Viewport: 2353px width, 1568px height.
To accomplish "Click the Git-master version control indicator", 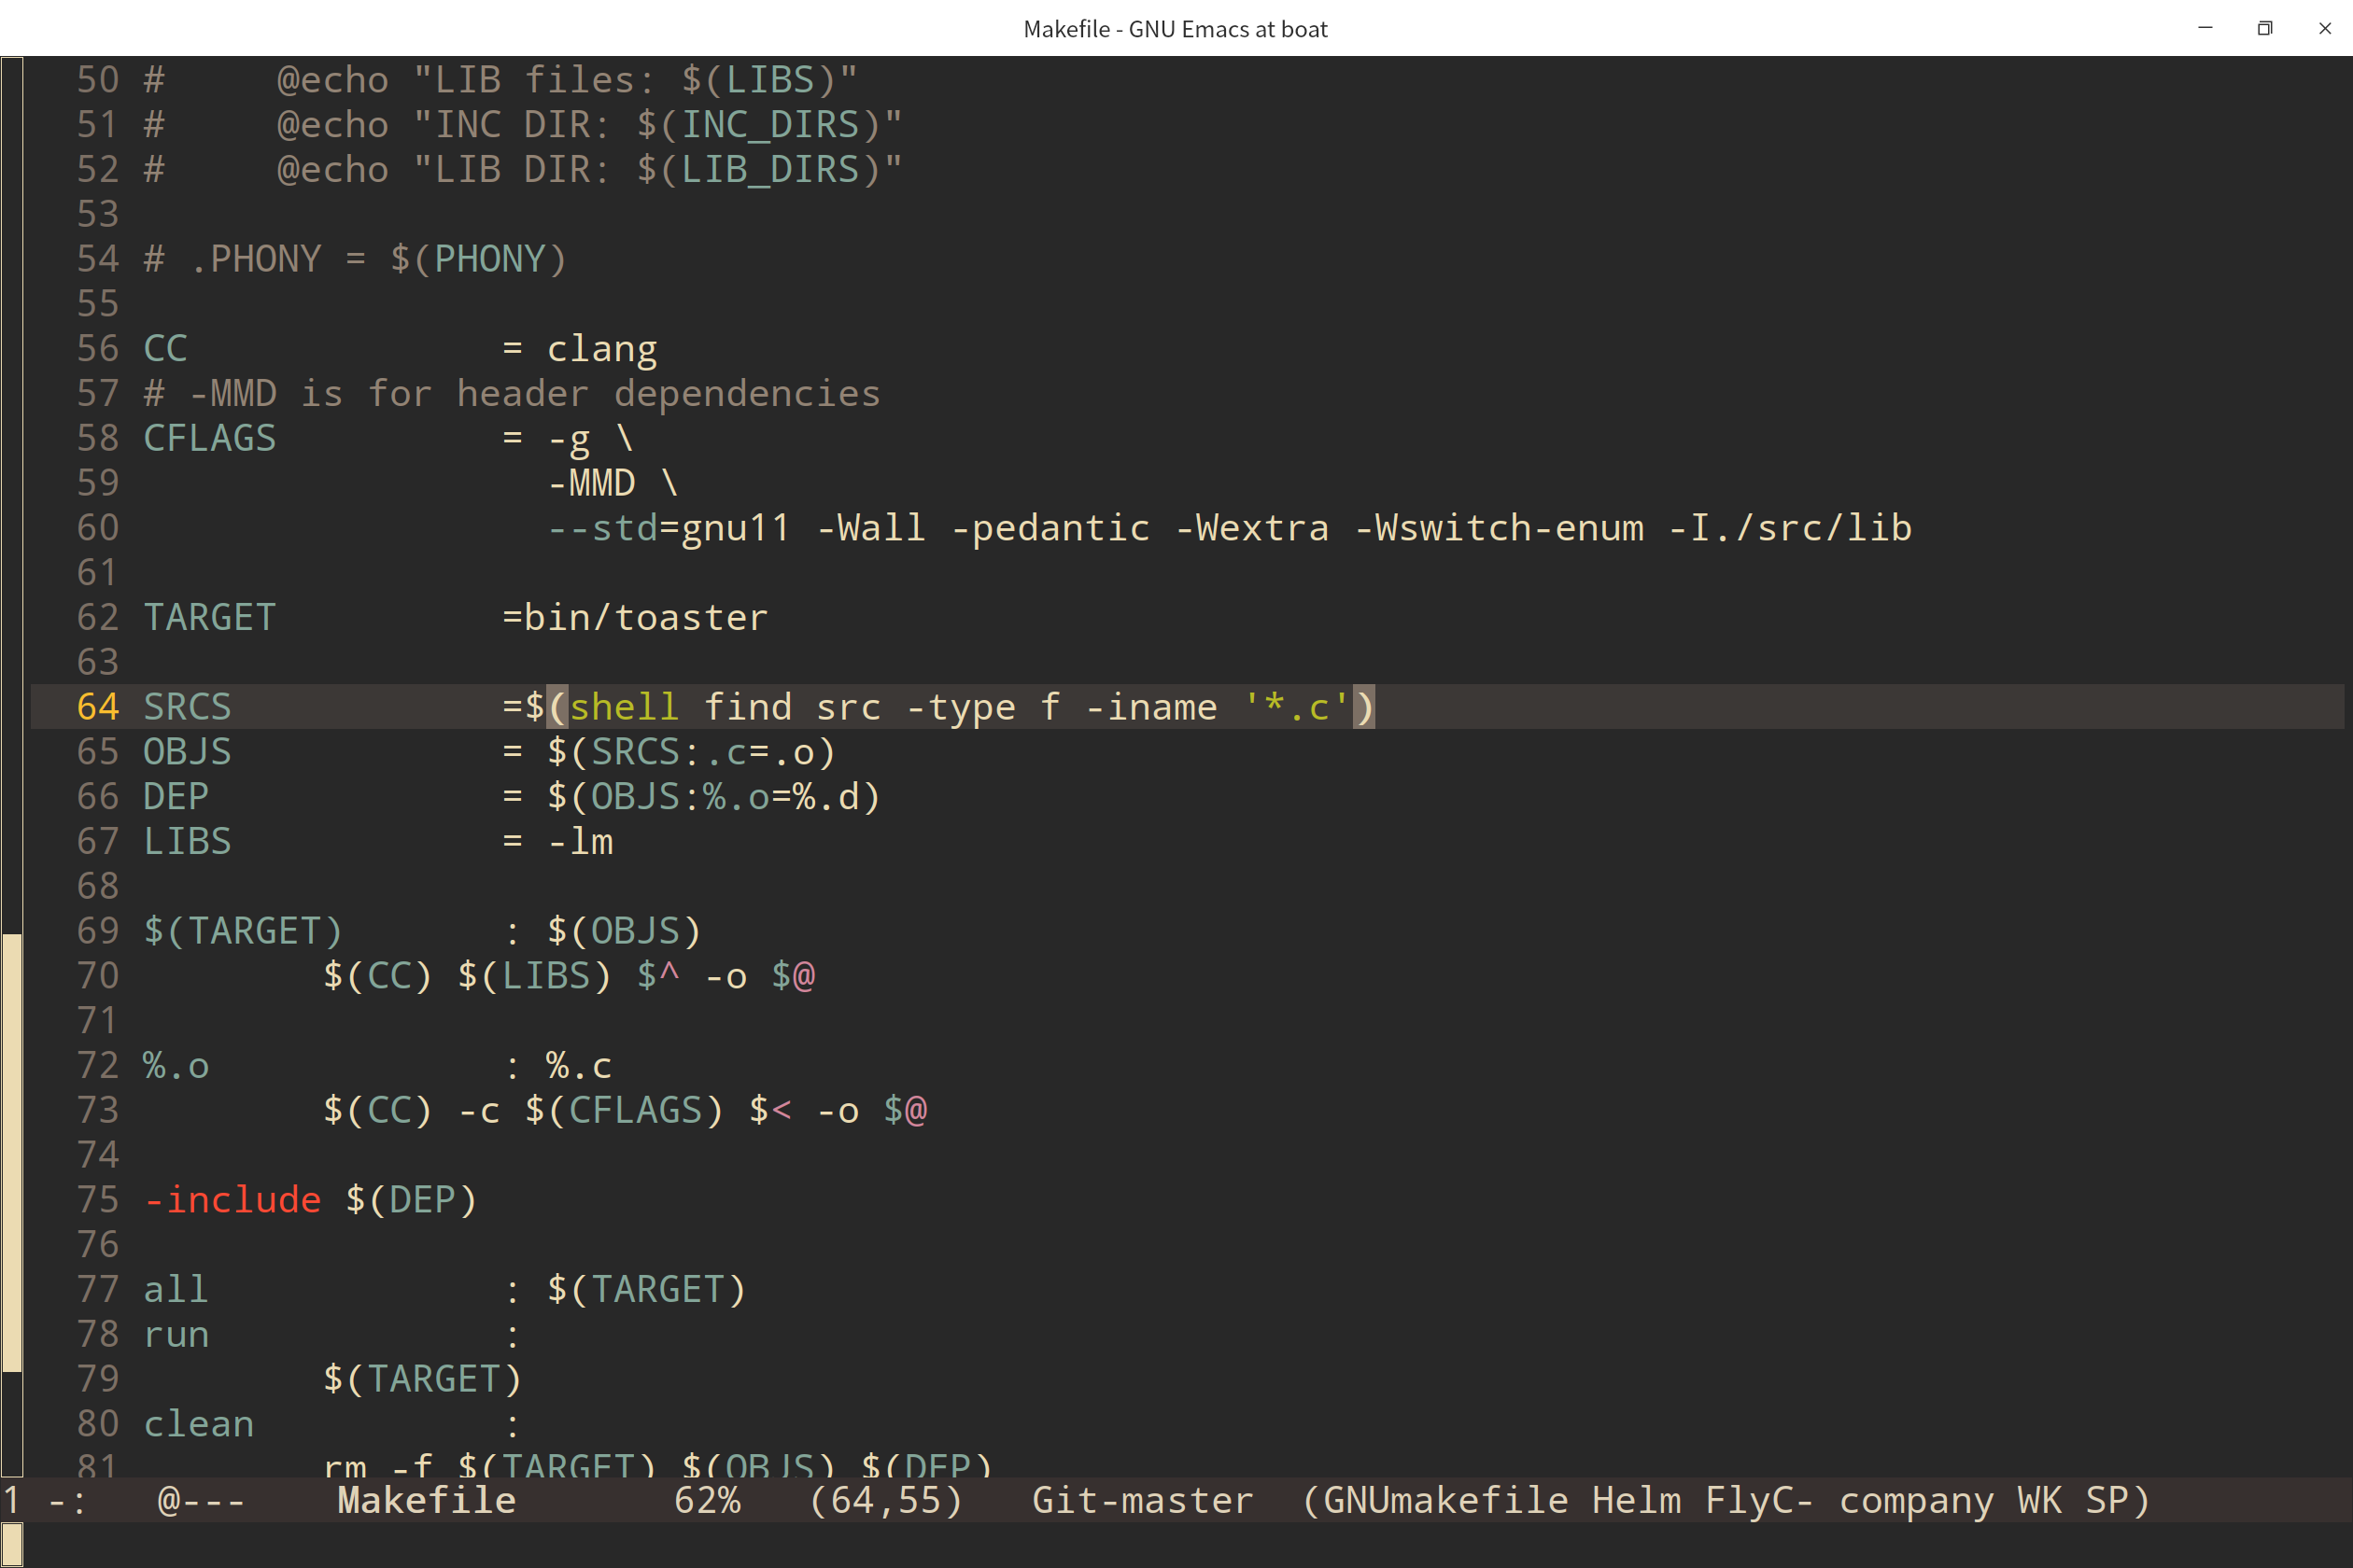I will click(x=1141, y=1500).
